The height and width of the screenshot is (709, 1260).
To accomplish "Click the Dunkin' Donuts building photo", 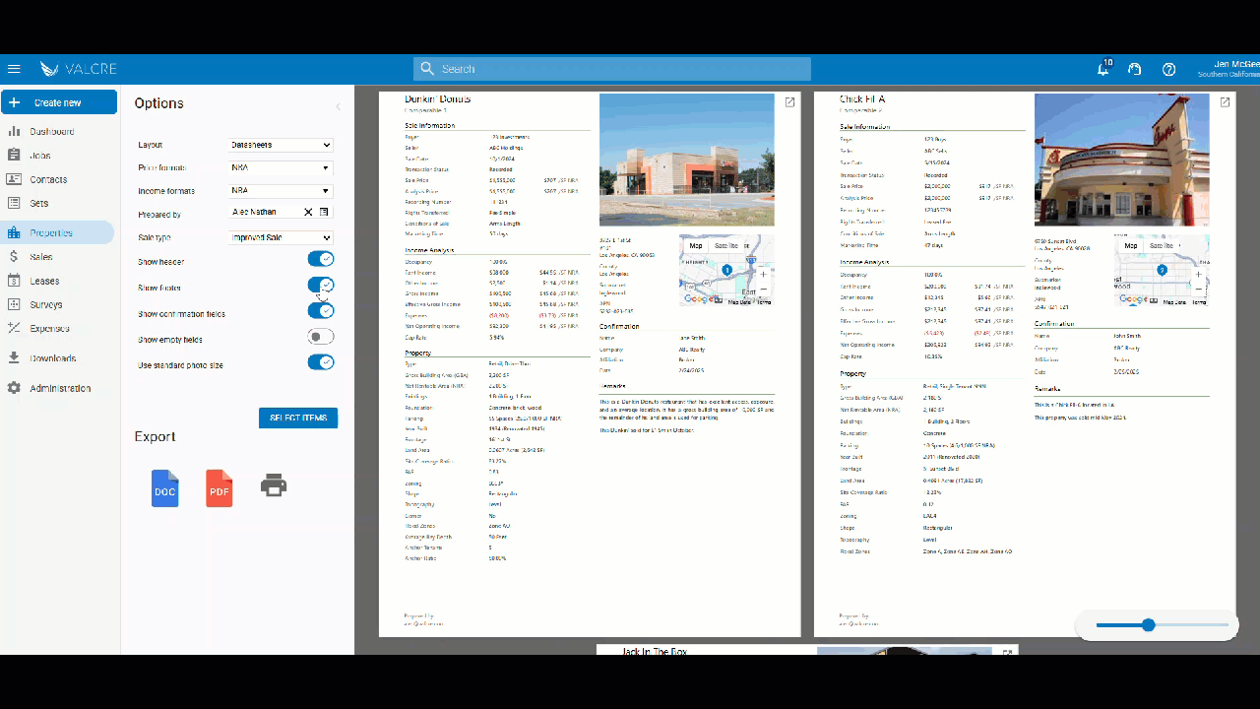I will [687, 160].
